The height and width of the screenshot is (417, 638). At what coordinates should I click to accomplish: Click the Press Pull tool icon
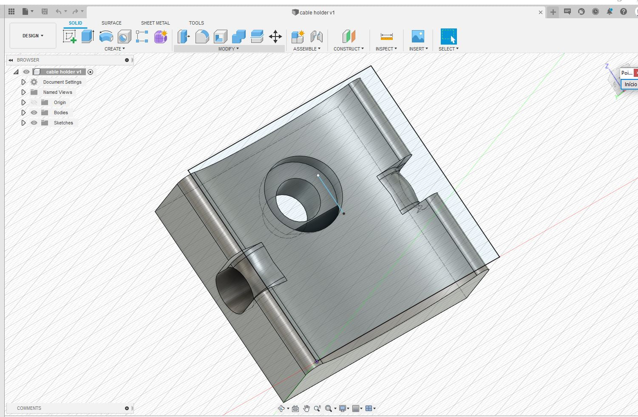click(x=184, y=37)
